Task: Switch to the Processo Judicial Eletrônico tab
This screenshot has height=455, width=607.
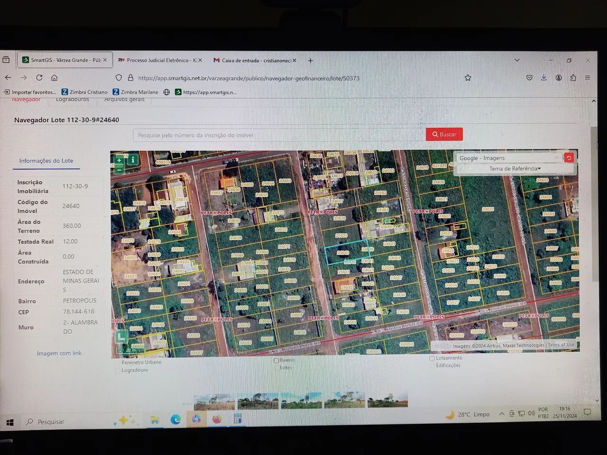Action: tap(160, 60)
